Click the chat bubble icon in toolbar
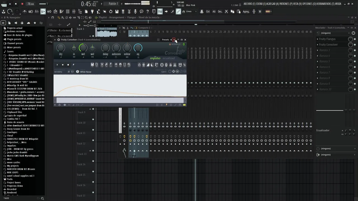The height and width of the screenshot is (201, 358). [x=142, y=11]
